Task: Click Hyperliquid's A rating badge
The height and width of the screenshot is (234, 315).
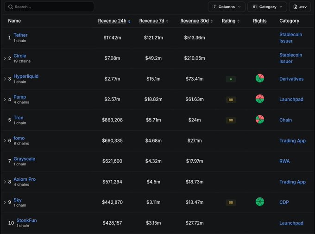Action: (231, 79)
